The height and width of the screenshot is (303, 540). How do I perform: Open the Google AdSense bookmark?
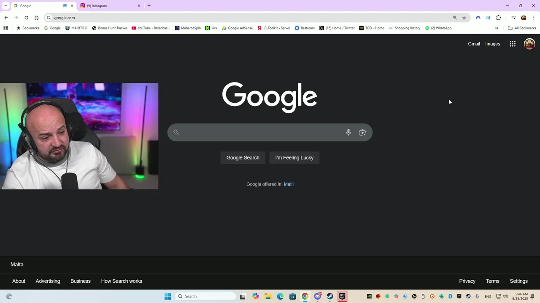point(237,28)
